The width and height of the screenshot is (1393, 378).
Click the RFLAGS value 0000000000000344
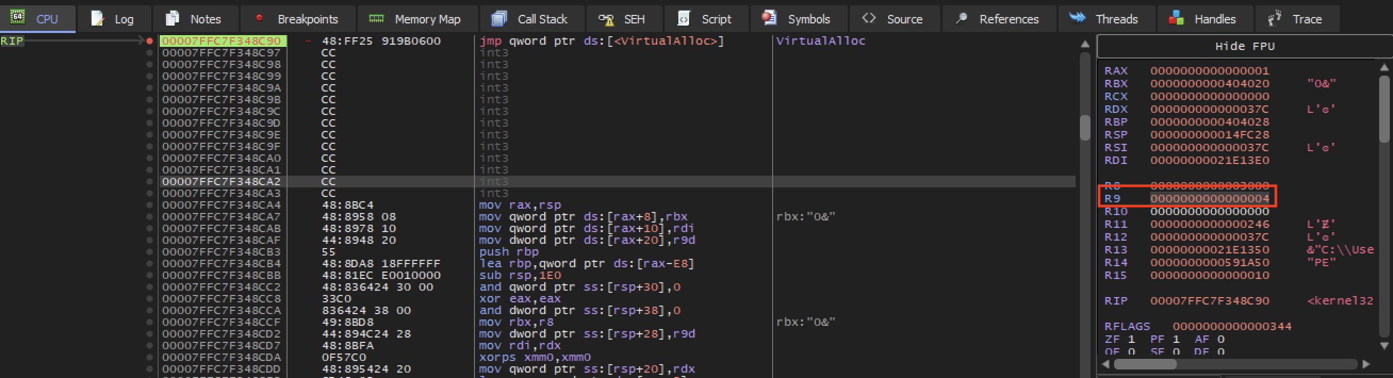tap(1232, 327)
